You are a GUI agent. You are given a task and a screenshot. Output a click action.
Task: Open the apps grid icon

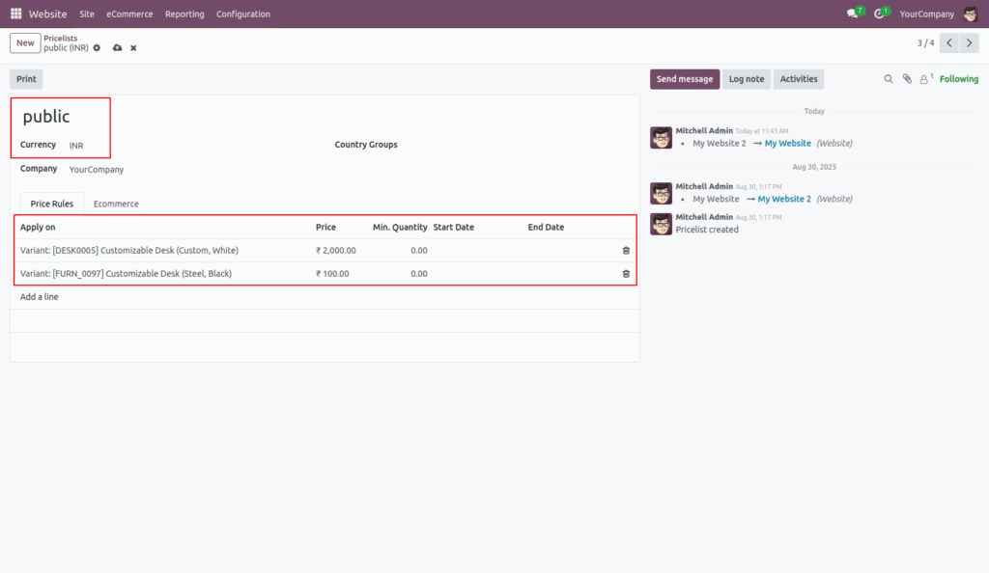point(14,14)
